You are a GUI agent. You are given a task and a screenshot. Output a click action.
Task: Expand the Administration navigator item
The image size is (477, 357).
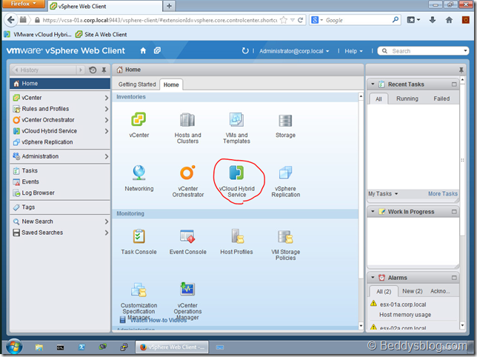click(106, 156)
